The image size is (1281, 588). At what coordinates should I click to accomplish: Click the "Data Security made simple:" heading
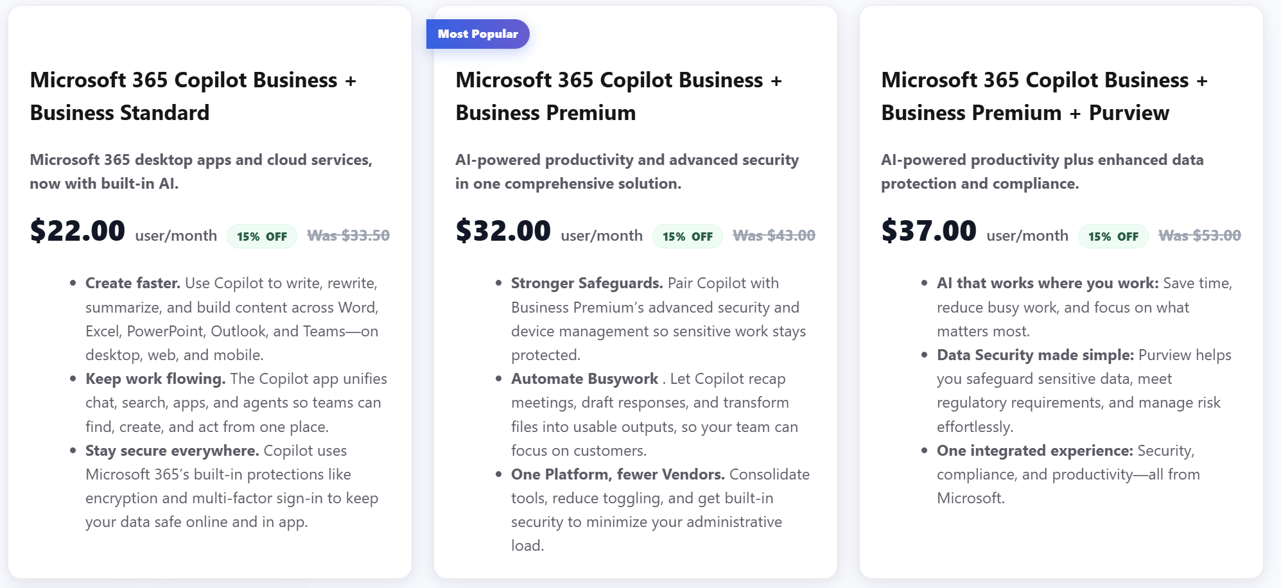pyautogui.click(x=1035, y=355)
